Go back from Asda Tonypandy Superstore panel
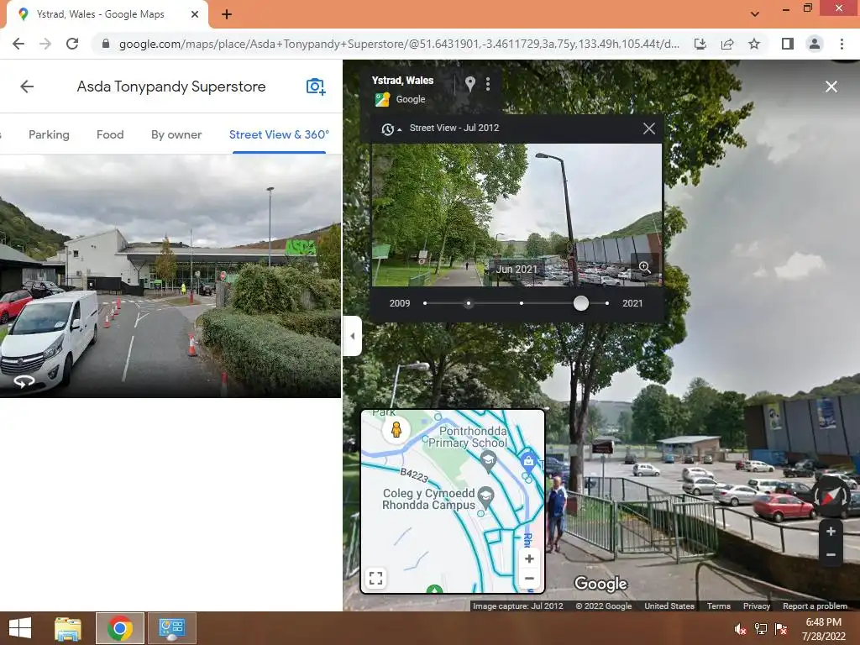 point(27,87)
